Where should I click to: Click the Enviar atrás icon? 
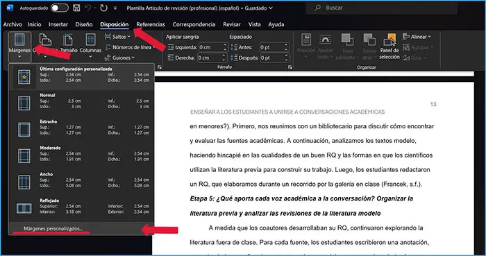pyautogui.click(x=369, y=40)
